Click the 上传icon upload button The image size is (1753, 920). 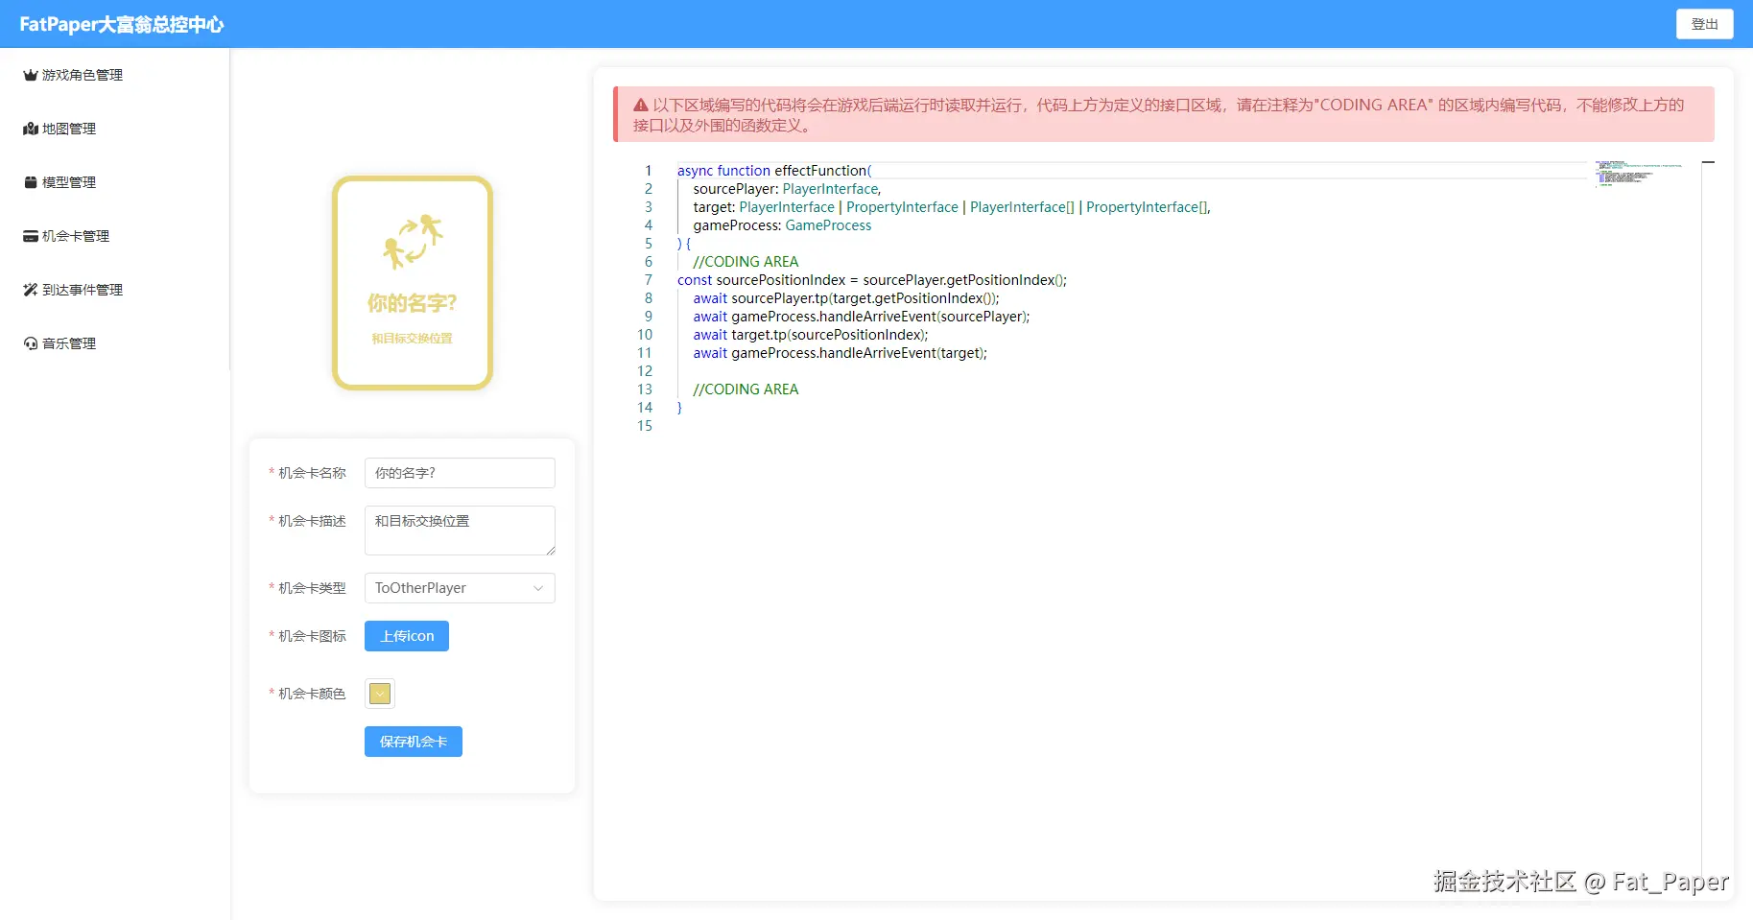(x=407, y=636)
